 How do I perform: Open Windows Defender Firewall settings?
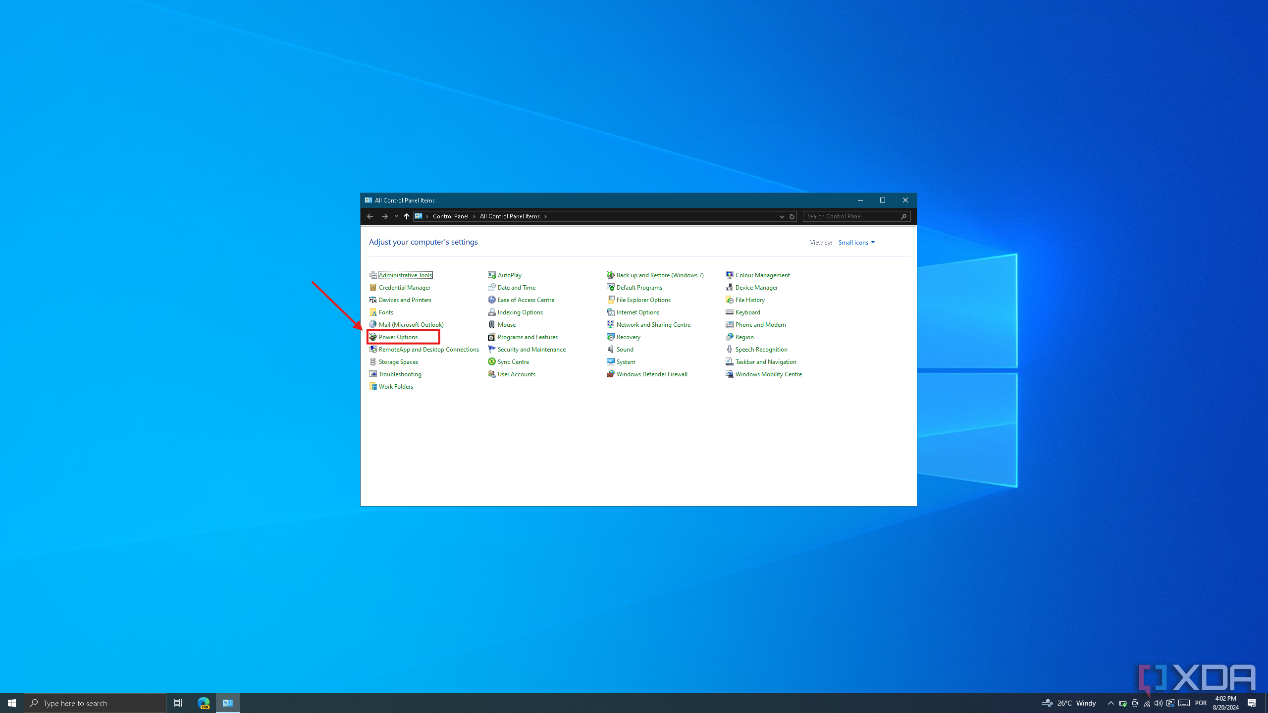[x=651, y=373]
